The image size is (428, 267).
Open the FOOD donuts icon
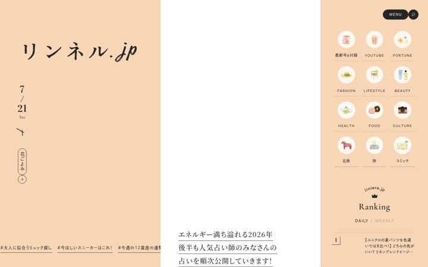pyautogui.click(x=374, y=110)
